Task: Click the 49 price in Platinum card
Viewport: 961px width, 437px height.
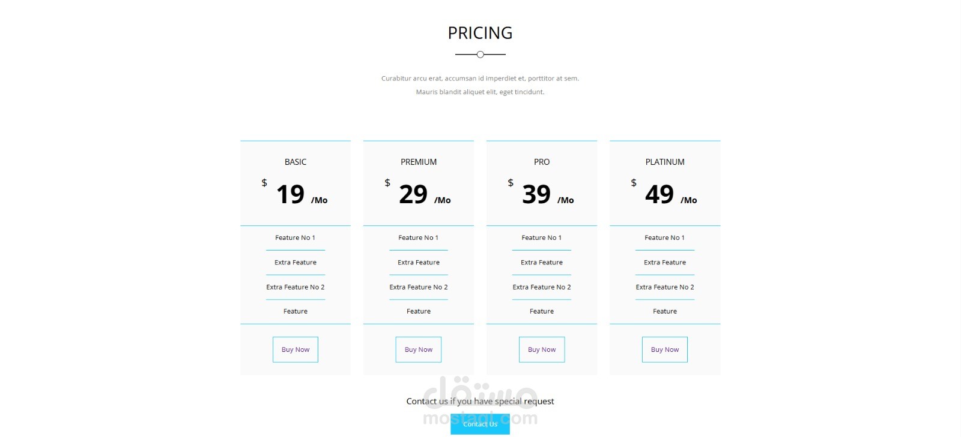Action: pyautogui.click(x=659, y=194)
